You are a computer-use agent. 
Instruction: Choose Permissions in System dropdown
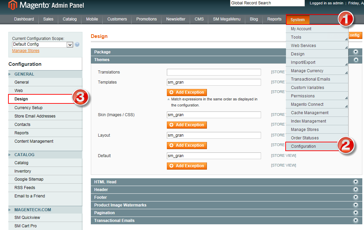[317, 96]
